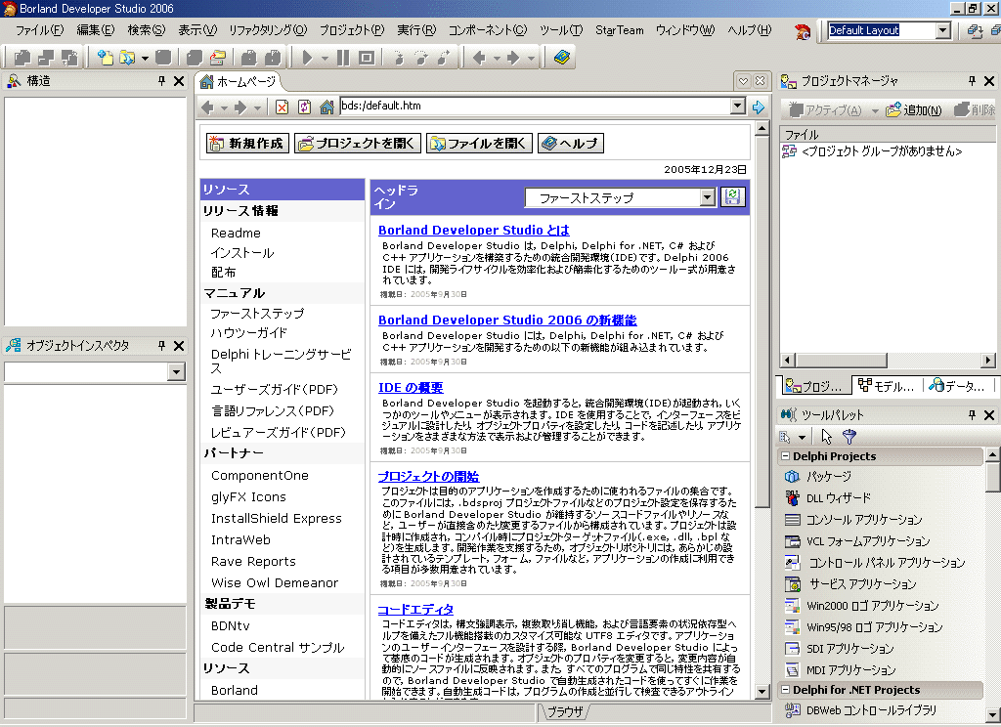Click the Tool Palette vertical scrollbar down arrow
Viewport: 1001px width, 727px height.
coord(992,714)
